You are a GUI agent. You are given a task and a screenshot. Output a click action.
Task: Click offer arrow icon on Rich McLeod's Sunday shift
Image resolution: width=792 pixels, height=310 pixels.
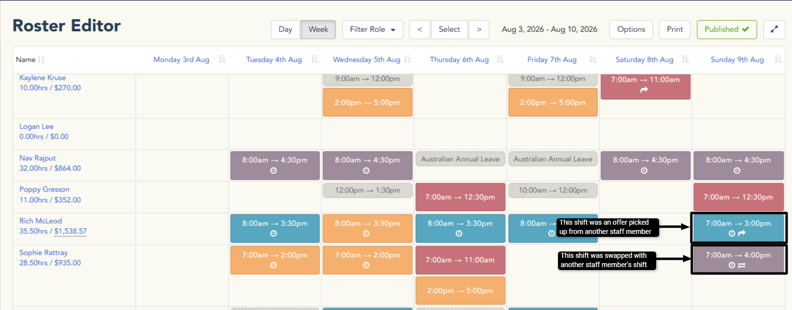point(742,233)
